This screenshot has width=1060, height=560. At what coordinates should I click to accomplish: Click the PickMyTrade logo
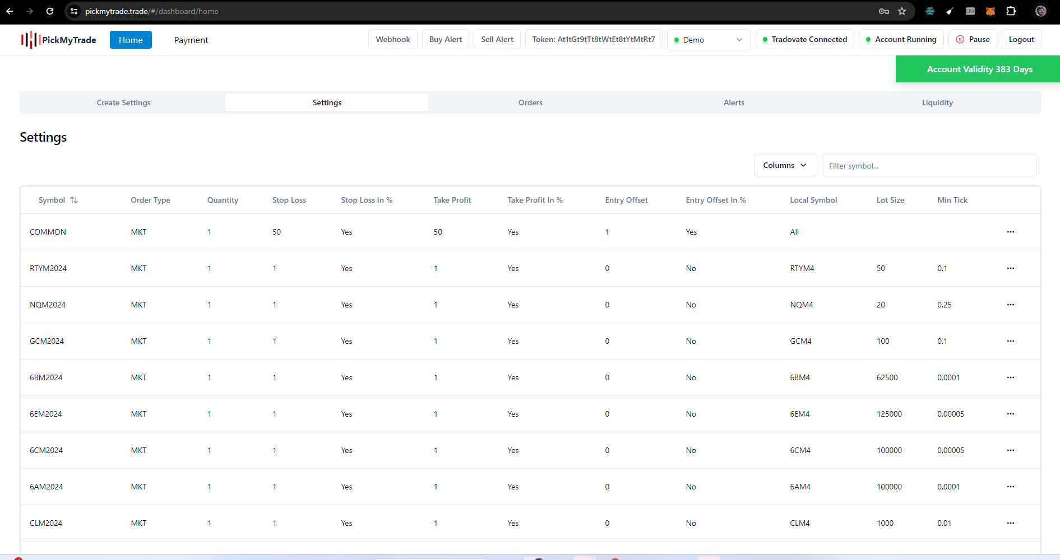coord(59,40)
